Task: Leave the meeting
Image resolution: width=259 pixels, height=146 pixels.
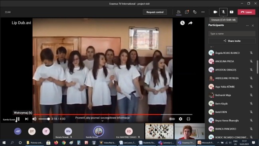Action: pos(246,12)
